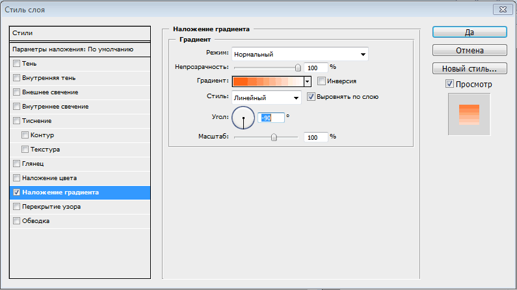Click the Масштаб value field
Image resolution: width=517 pixels, height=290 pixels.
coord(316,137)
